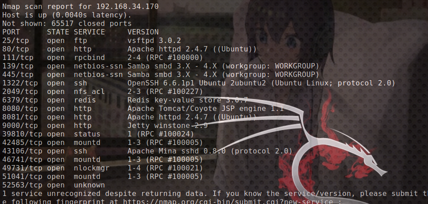
Task: Click the vsftpd 3.0.2 version text
Action: click(x=154, y=41)
